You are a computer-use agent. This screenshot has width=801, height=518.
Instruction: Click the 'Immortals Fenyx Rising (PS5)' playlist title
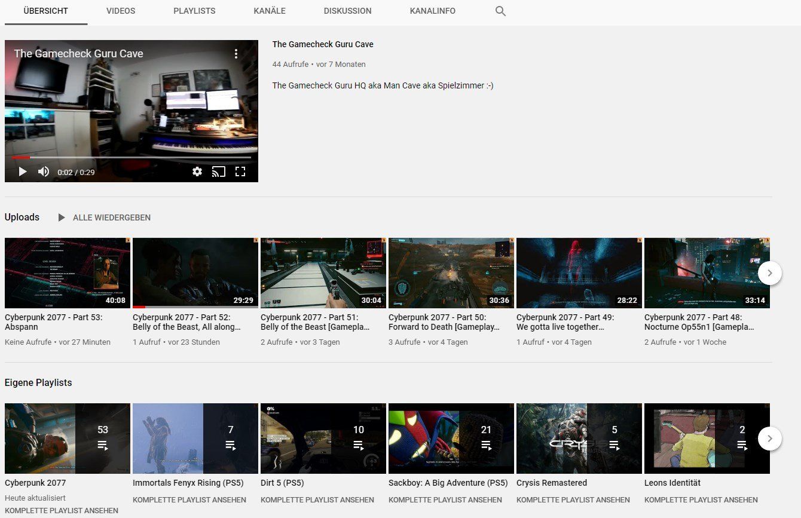coord(189,483)
